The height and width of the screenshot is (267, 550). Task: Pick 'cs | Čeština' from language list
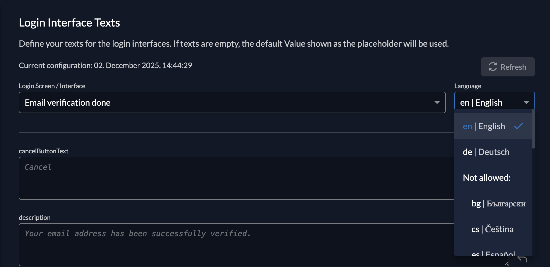(x=492, y=229)
